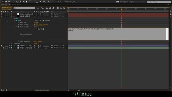Click the Reset link for Transform
Screen dimensions: 172x97
click(x=36, y=44)
